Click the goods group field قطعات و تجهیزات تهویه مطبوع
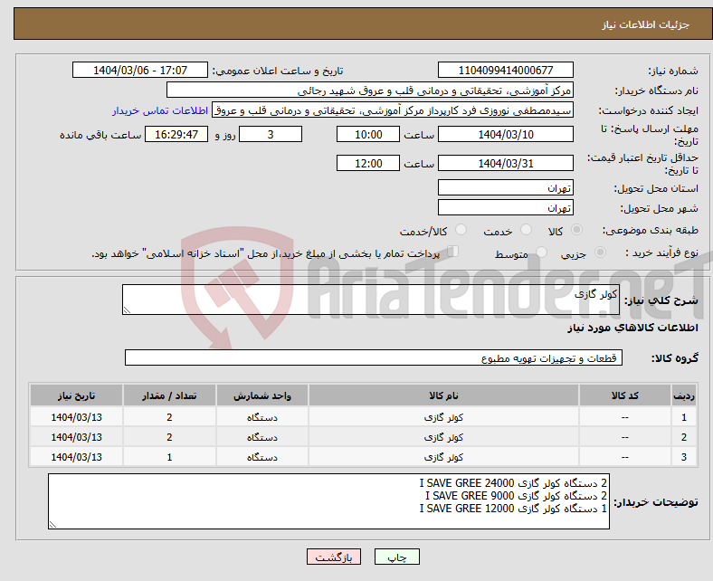This screenshot has height=581, width=713. (374, 357)
